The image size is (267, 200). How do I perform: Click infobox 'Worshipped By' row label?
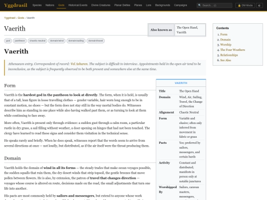click(x=168, y=190)
